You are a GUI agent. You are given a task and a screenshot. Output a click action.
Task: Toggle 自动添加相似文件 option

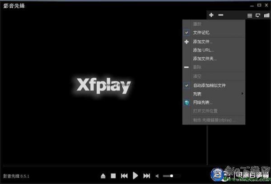(214, 85)
